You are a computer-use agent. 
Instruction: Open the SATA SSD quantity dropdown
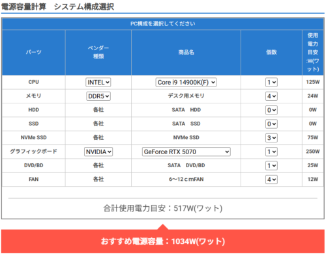[x=271, y=124]
